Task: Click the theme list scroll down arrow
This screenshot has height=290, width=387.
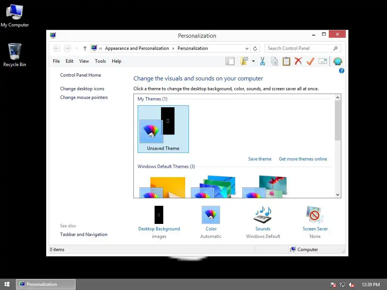Action: point(337,194)
